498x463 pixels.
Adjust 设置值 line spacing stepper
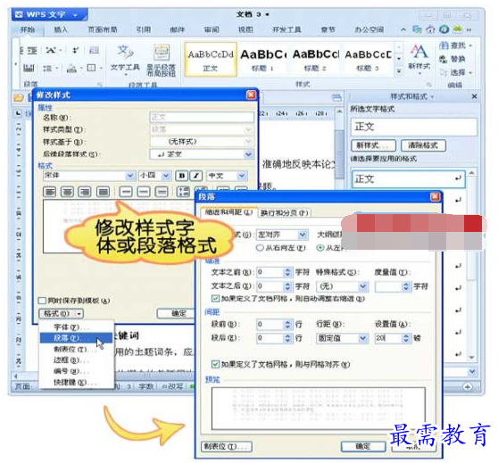tap(406, 338)
